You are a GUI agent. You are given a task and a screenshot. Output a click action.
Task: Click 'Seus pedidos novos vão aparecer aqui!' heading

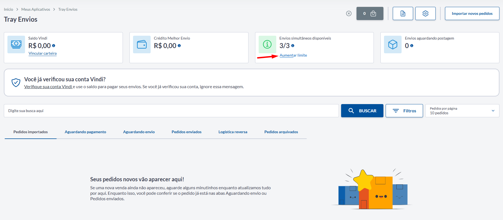click(x=137, y=179)
